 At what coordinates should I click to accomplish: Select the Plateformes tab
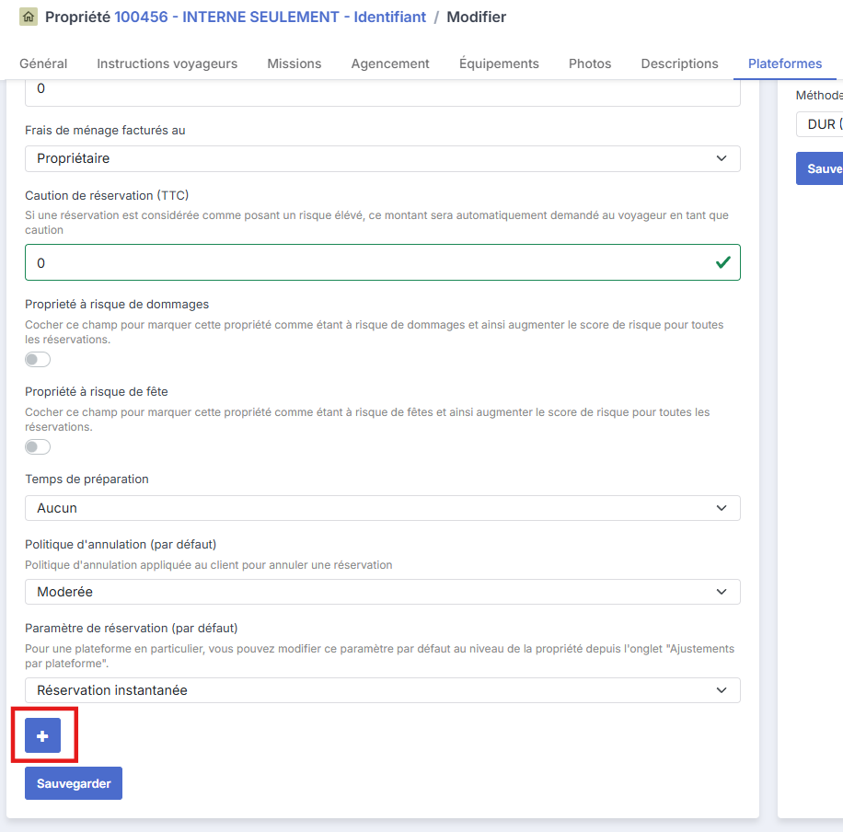(785, 64)
